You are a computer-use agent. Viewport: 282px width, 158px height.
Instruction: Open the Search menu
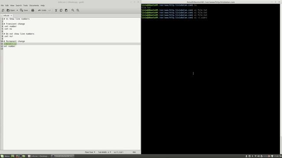19,5
